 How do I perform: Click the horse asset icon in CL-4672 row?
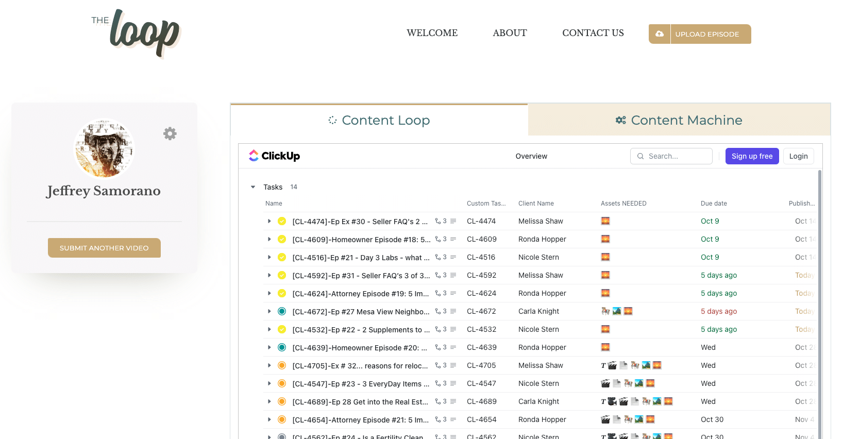[605, 311]
